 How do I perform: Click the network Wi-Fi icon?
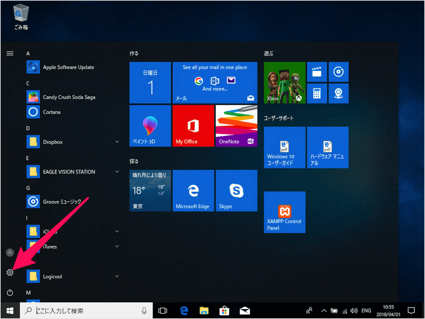tap(345, 311)
